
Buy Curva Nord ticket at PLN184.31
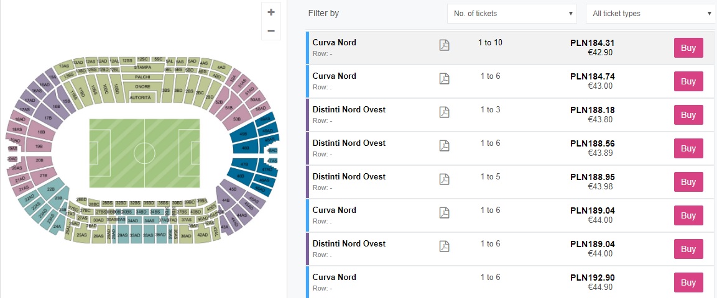coord(688,48)
